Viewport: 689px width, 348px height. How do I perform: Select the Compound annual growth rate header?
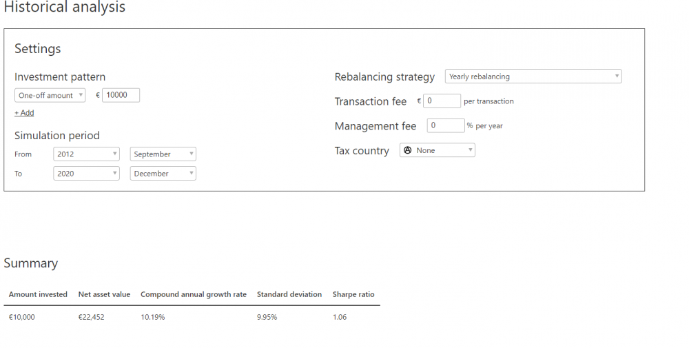pos(193,294)
